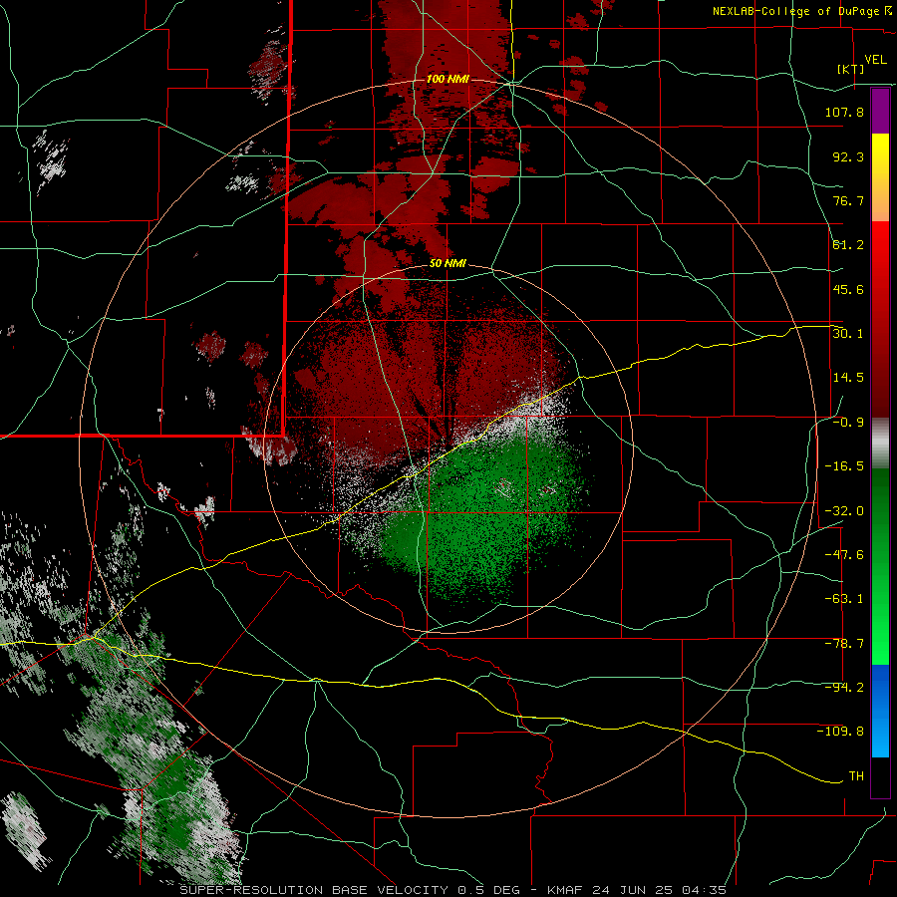Select the -78.7 velocity scale value
The width and height of the screenshot is (897, 897).
(844, 644)
